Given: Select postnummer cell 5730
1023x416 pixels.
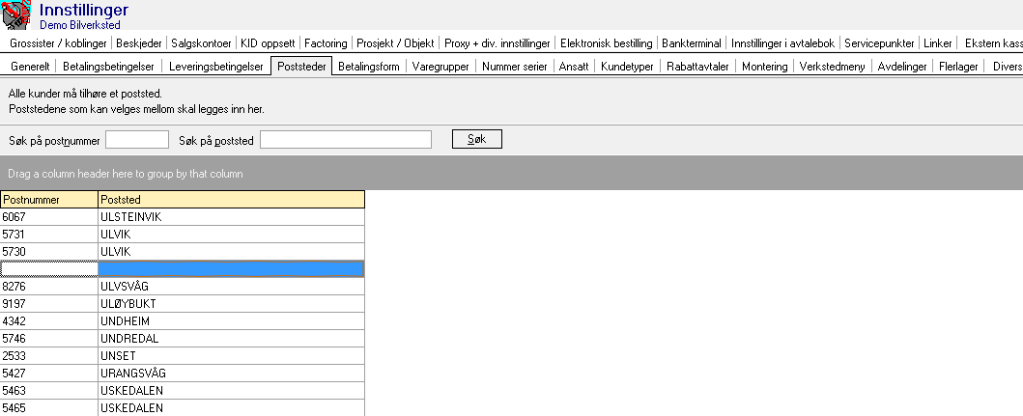Looking at the screenshot, I should (49, 252).
